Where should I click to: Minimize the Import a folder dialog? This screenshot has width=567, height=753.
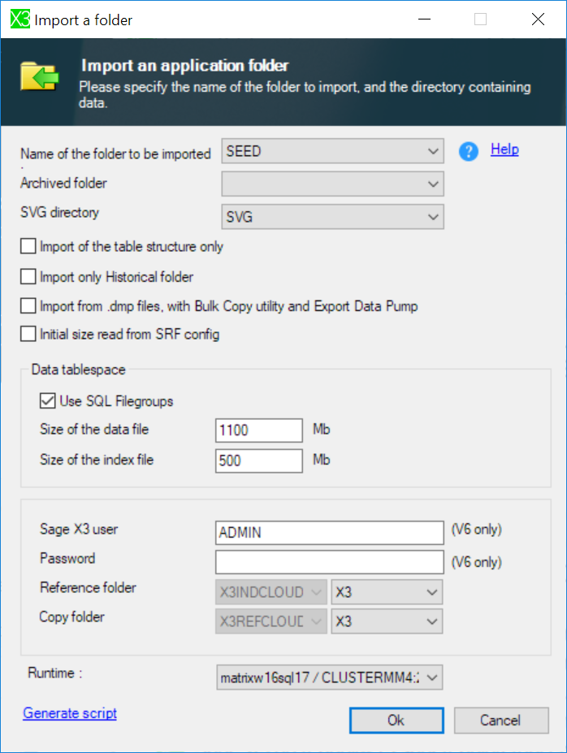424,19
